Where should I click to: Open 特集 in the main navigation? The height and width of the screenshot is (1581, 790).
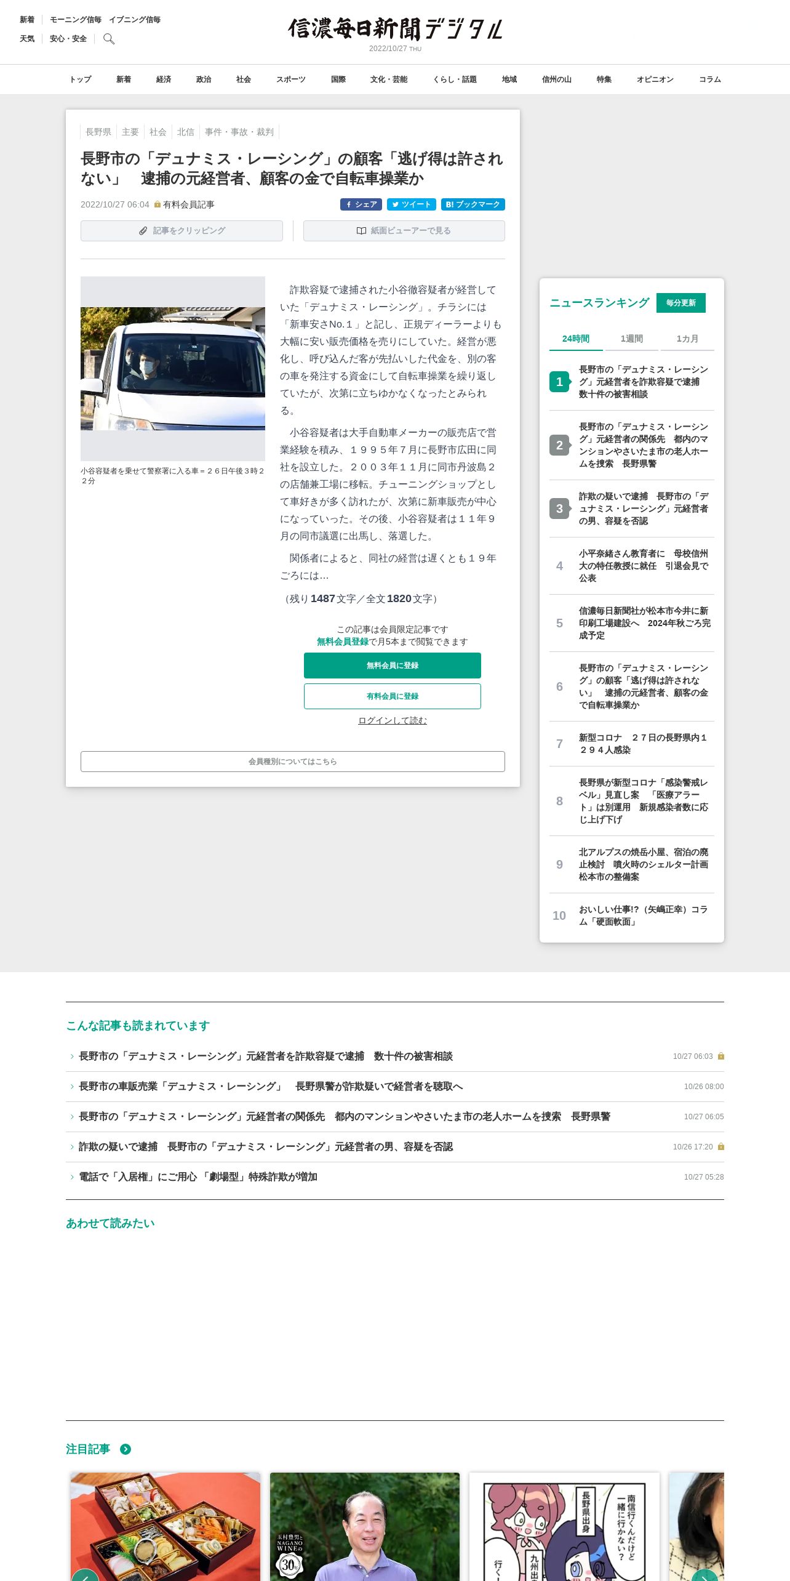[604, 79]
